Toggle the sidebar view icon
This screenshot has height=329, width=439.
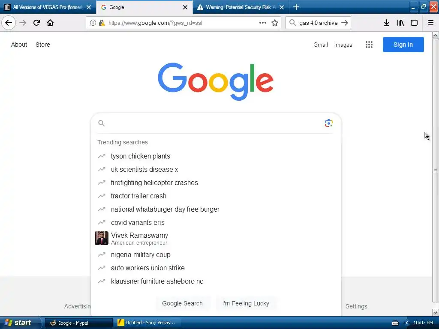pyautogui.click(x=414, y=23)
